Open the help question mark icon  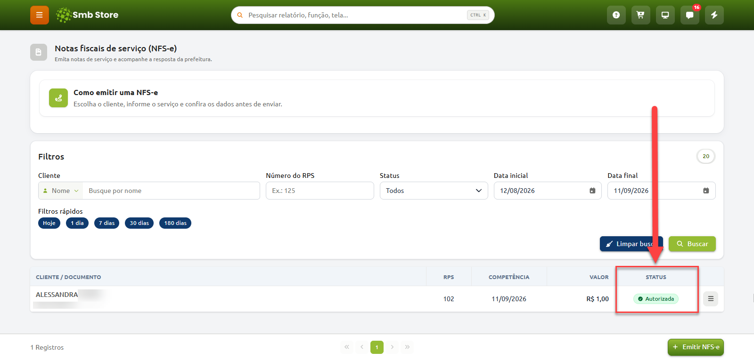616,15
